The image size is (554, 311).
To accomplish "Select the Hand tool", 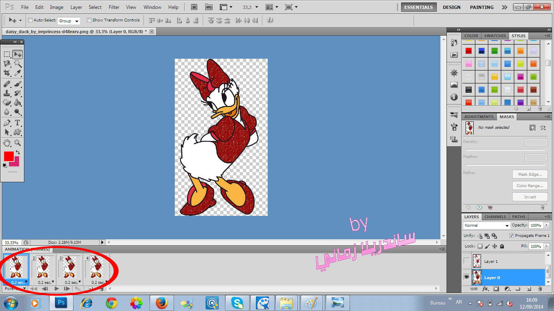I will pyautogui.click(x=7, y=143).
